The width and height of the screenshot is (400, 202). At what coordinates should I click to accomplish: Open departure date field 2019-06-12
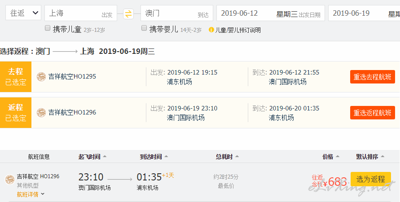271,13
